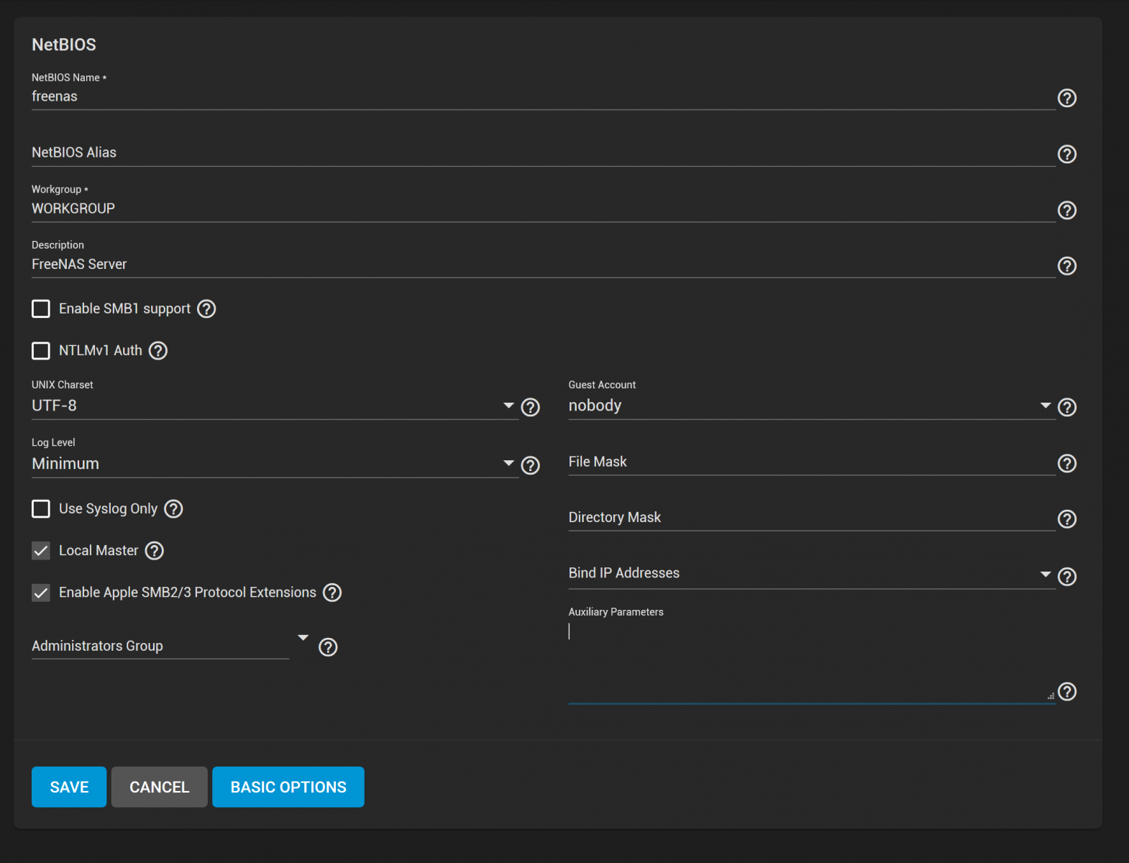The width and height of the screenshot is (1129, 863).
Task: Grab Auxiliary Parameters resize handle
Action: pyautogui.click(x=1051, y=695)
